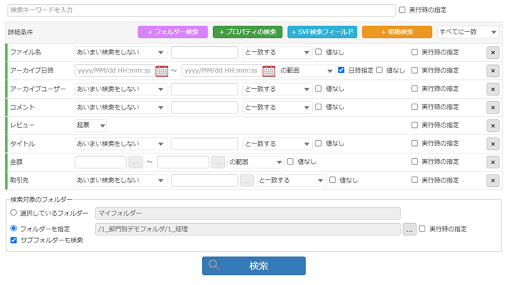Open the calendar picker for archive end date
Screen dimensions: 518x285
[x=269, y=71]
